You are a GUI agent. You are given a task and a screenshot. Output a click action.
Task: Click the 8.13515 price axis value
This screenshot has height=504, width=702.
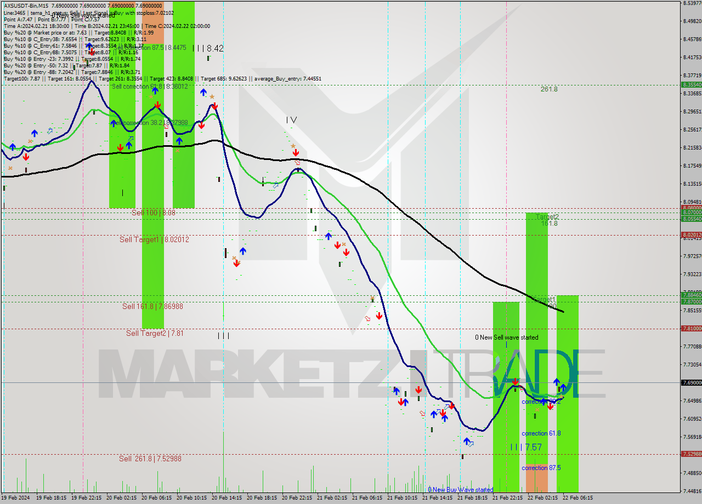[692, 184]
